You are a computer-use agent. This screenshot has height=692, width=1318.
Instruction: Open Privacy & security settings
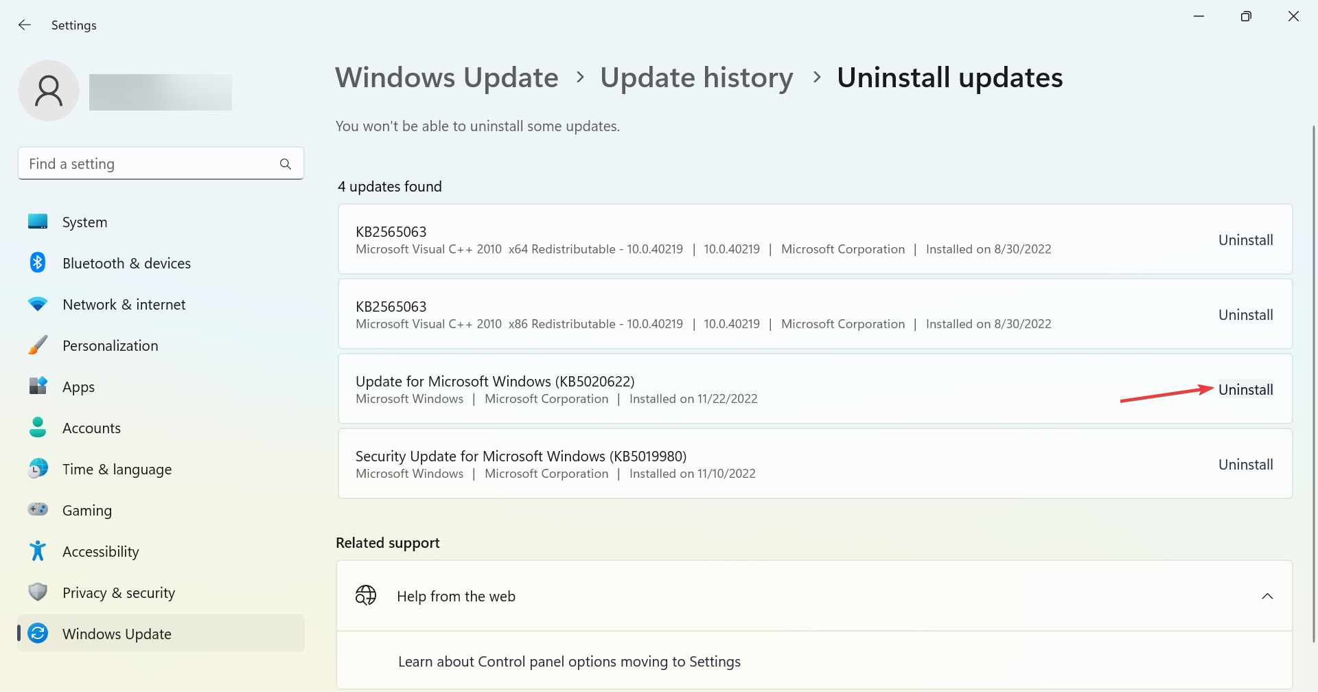coord(161,592)
